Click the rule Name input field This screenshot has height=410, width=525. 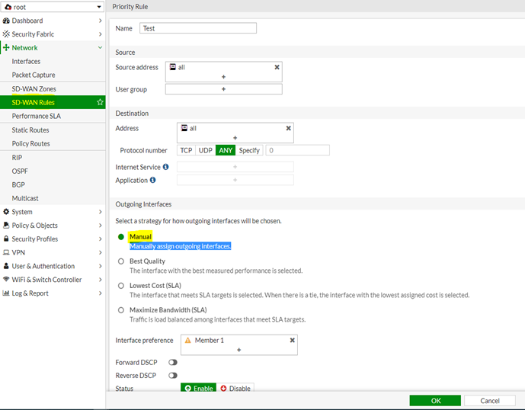pyautogui.click(x=198, y=28)
